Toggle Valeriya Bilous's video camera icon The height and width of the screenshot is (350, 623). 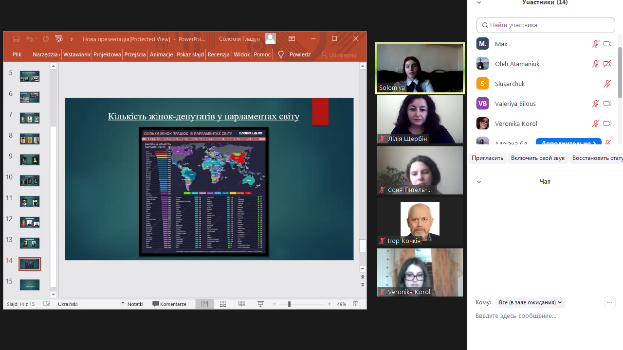pos(607,104)
